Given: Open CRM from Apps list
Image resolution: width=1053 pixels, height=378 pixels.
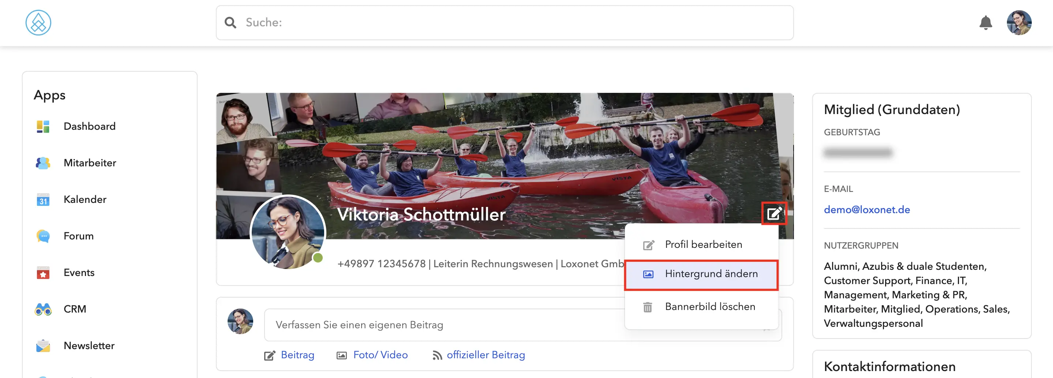Looking at the screenshot, I should tap(75, 309).
